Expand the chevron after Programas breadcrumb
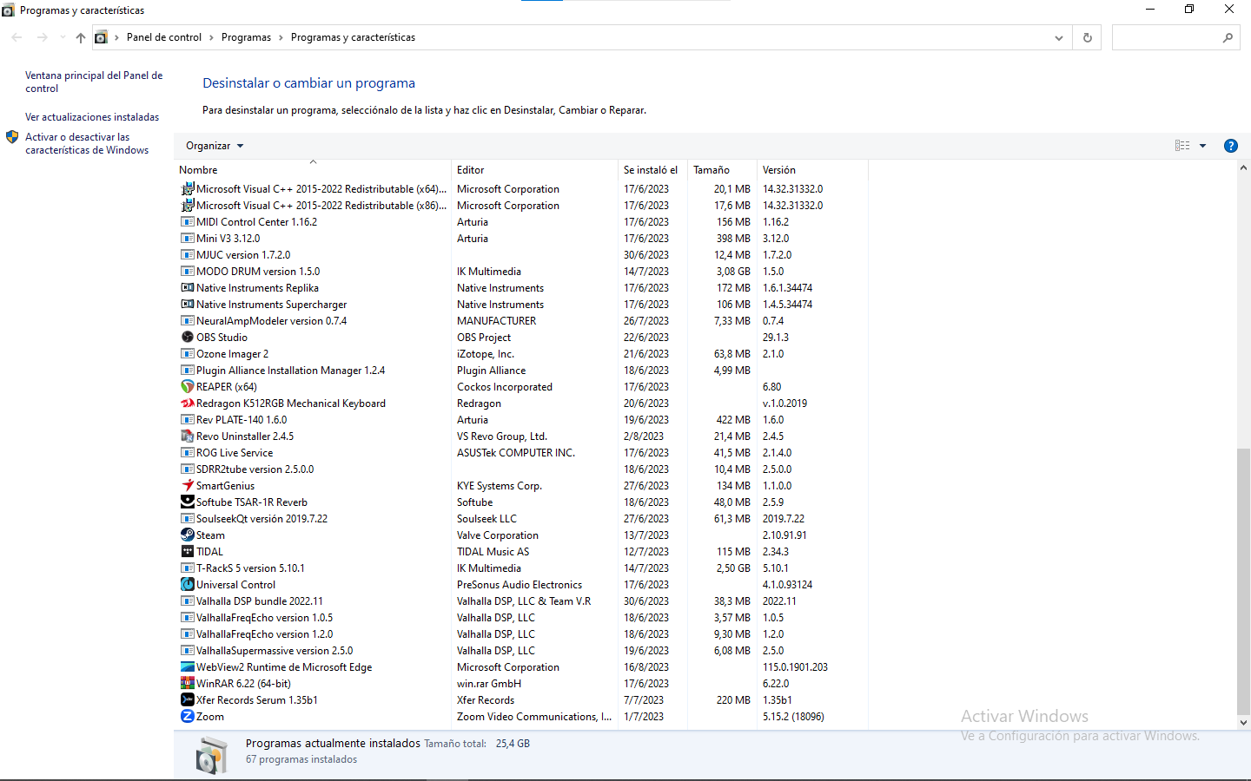Screen dimensions: 1251x781 click(281, 37)
